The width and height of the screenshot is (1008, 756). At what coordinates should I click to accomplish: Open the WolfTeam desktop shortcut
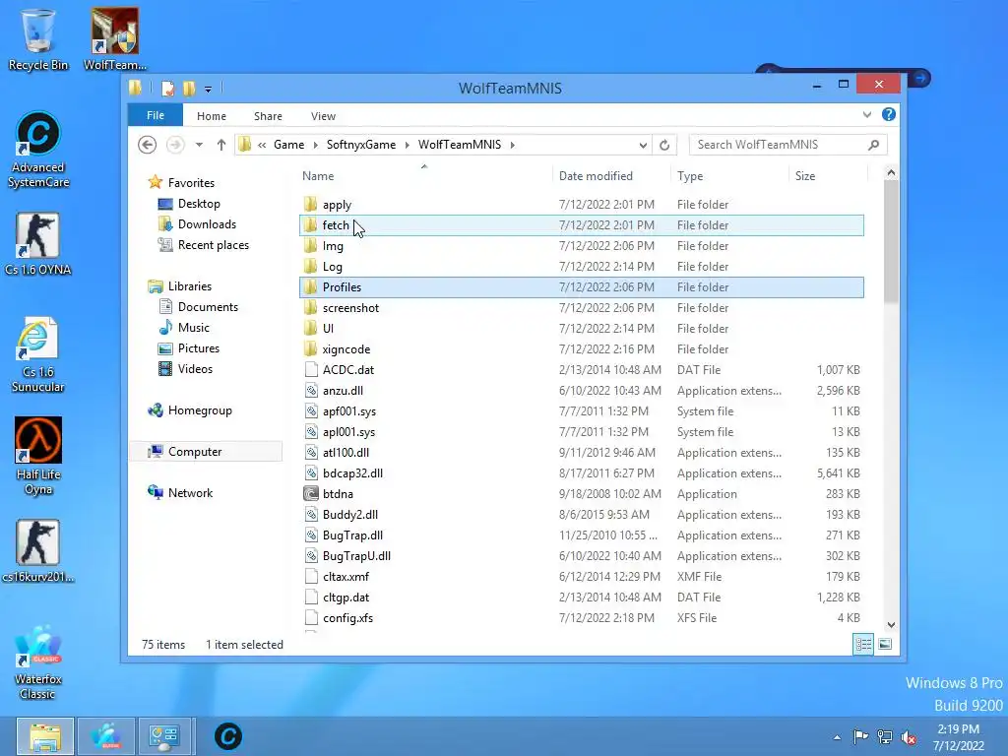tap(114, 39)
